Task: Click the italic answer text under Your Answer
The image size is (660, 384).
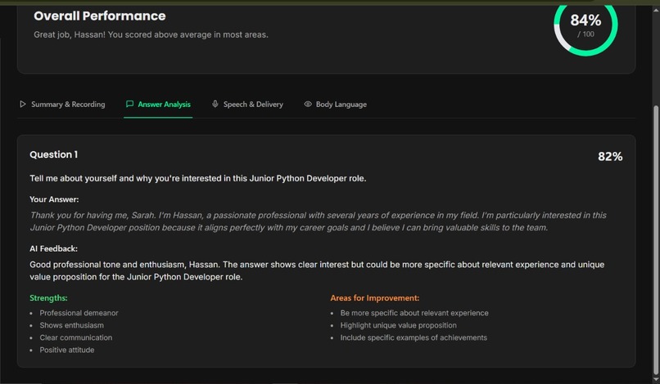Action: click(x=318, y=221)
